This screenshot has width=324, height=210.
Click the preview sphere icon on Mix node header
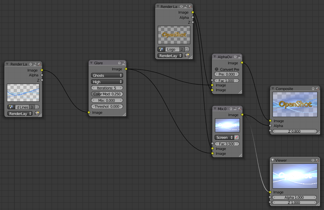(240, 108)
